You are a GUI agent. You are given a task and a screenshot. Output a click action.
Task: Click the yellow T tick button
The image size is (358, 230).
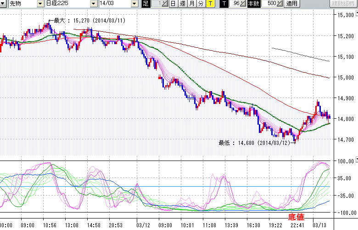click(x=210, y=4)
